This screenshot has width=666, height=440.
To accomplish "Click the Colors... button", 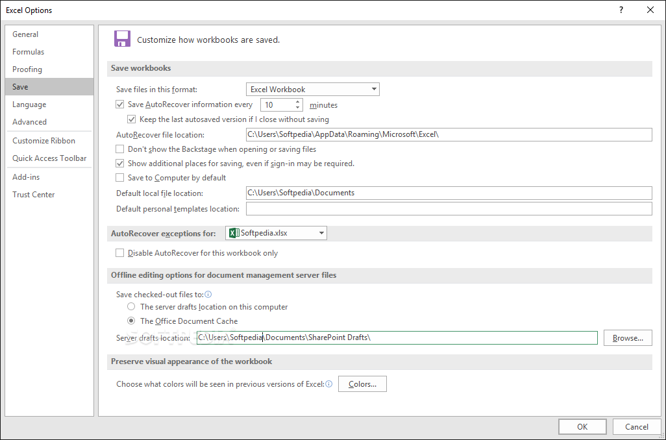I will click(362, 384).
